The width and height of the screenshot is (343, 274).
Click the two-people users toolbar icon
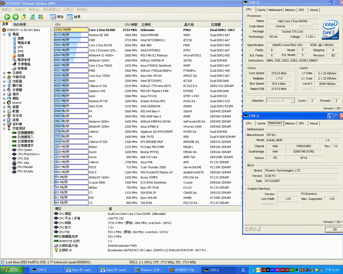coord(41,17)
